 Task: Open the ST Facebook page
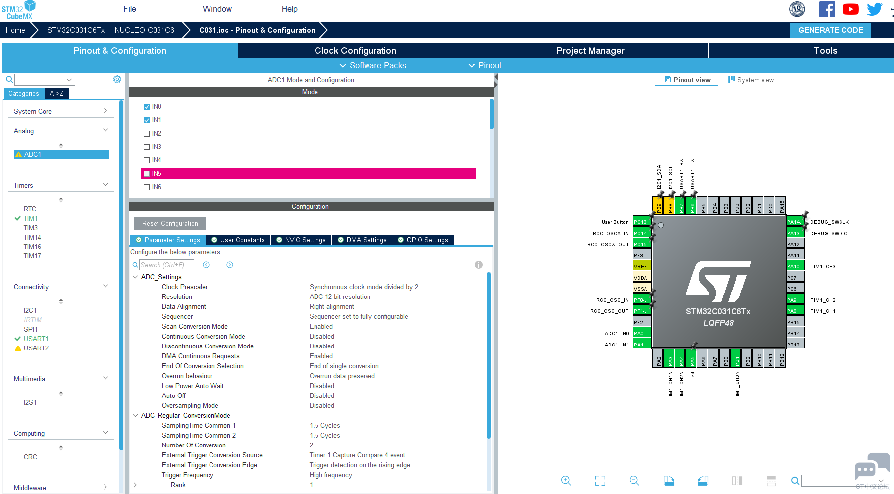pyautogui.click(x=827, y=9)
